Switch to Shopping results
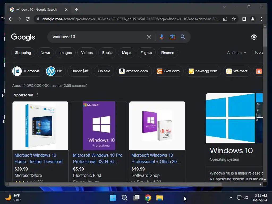 [x=23, y=53]
